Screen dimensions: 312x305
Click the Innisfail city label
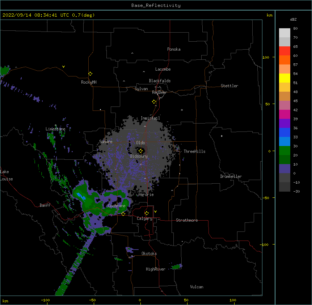(150, 118)
